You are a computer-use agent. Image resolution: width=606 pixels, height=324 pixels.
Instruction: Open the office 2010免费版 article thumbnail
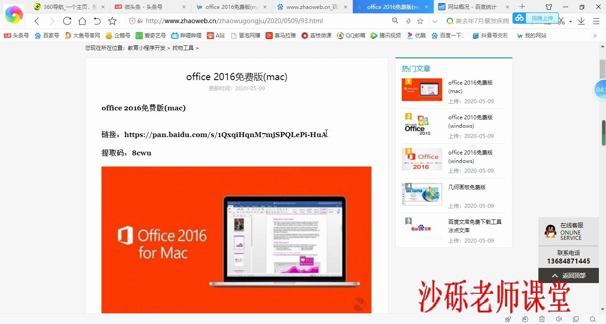421,125
